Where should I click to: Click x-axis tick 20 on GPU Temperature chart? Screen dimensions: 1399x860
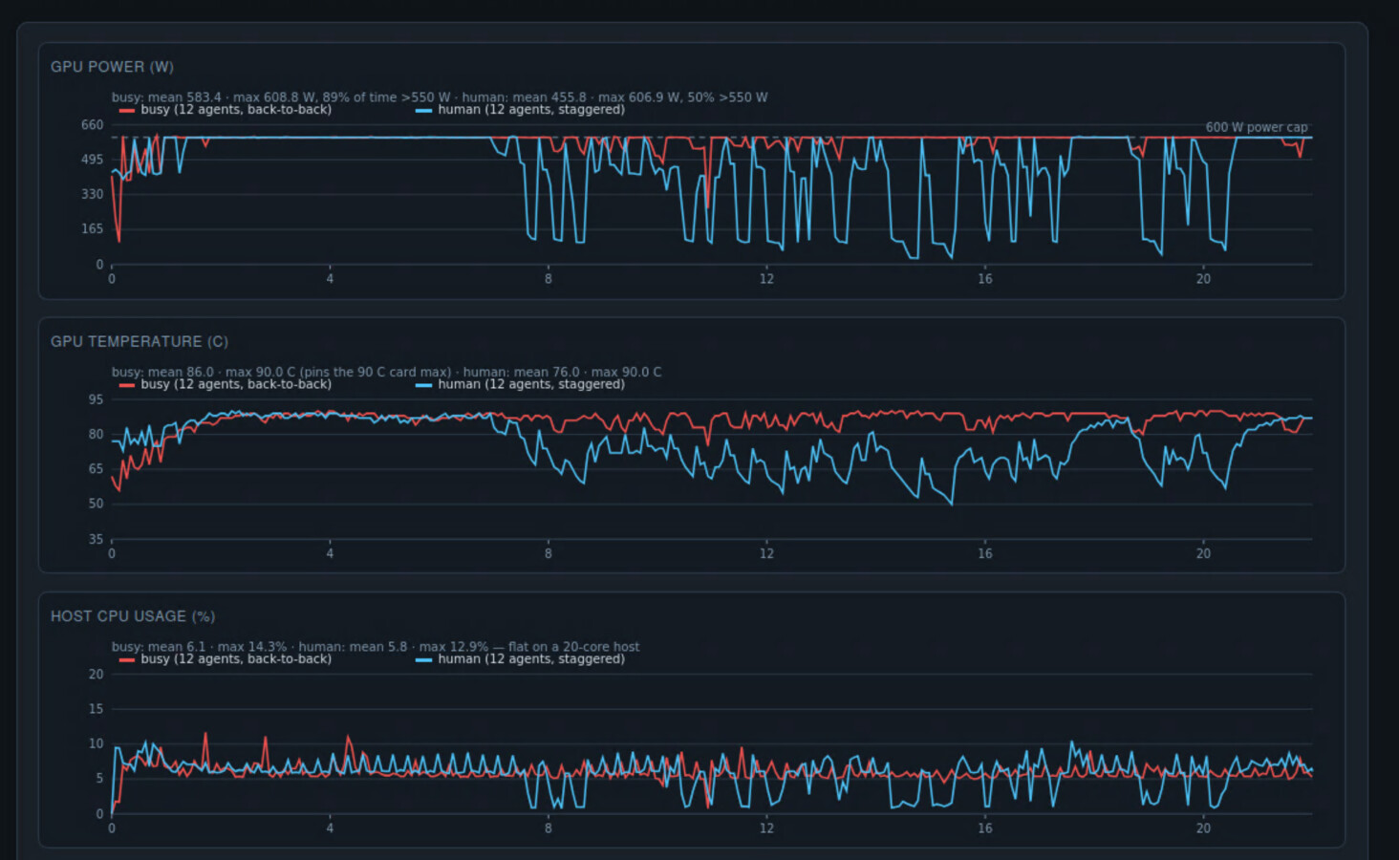click(x=1203, y=553)
